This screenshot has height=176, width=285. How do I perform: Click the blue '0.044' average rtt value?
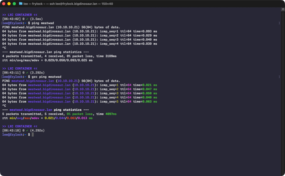60,118
